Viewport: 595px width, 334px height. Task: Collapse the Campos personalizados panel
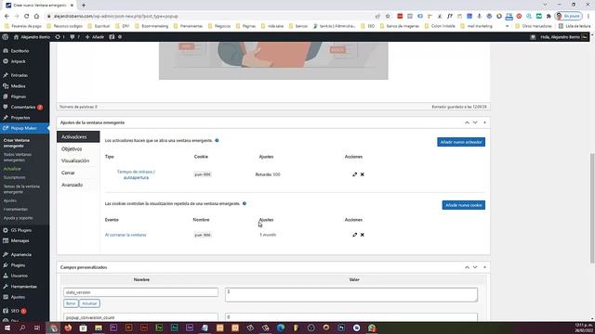(x=484, y=267)
